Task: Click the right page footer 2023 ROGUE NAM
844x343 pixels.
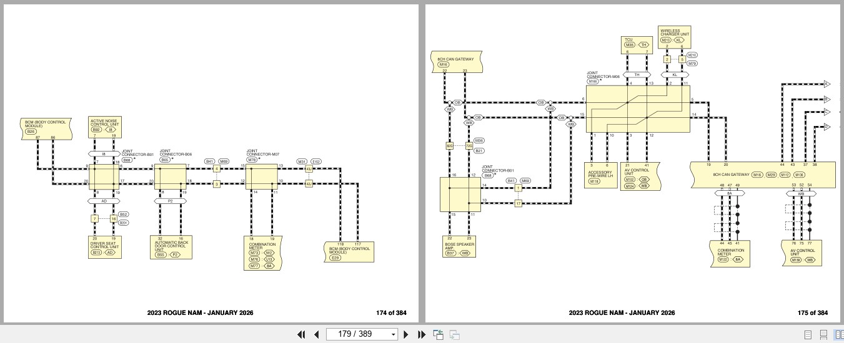Action: pos(622,313)
